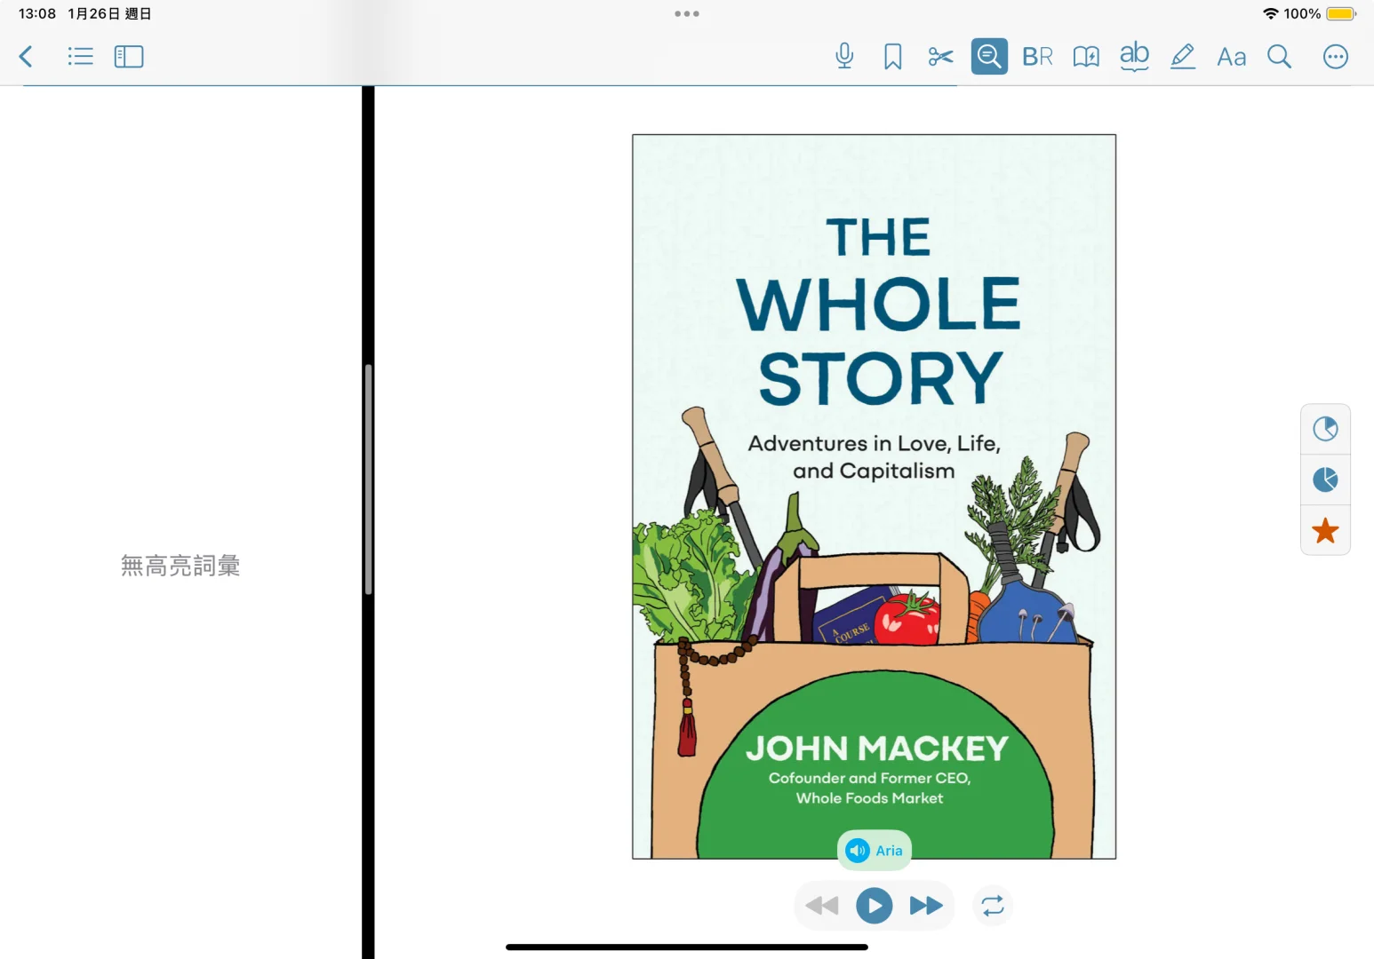
Task: Tap the 無高亮詞彙 placeholder text
Action: (180, 566)
